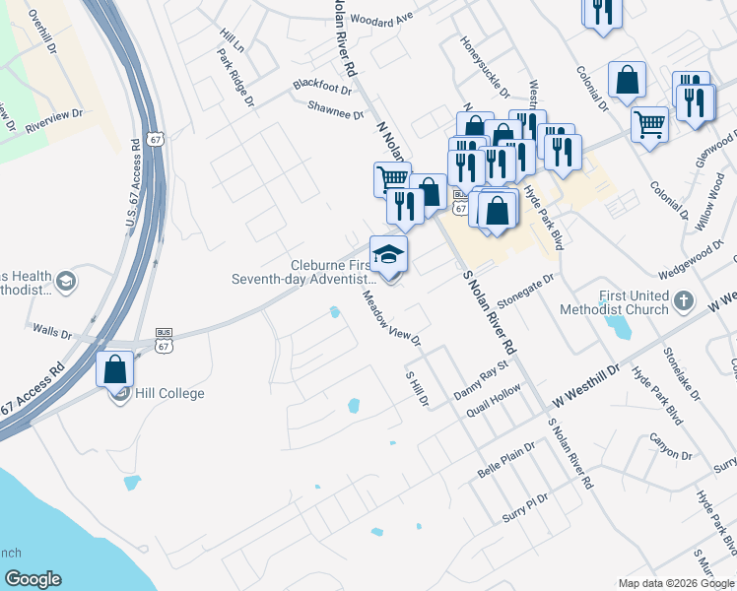Select the shopping bag marker above Hill College
The image size is (737, 591).
(x=115, y=370)
